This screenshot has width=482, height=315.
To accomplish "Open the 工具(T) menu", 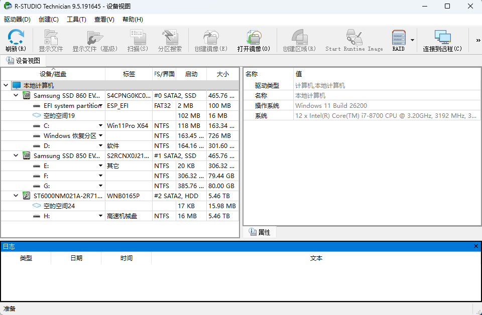I will pos(76,20).
